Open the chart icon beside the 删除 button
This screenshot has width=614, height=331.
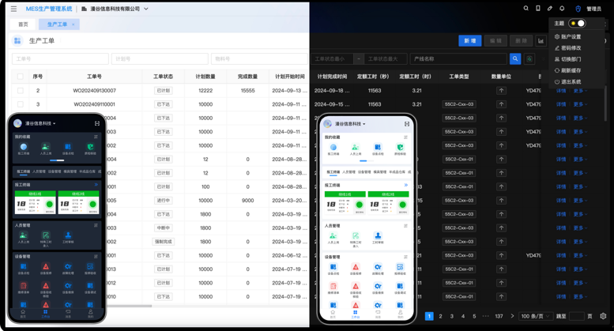(541, 41)
